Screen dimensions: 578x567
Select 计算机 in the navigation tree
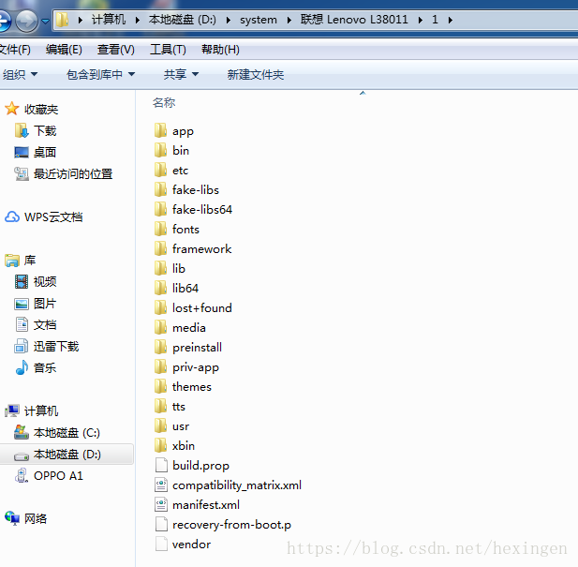click(41, 410)
